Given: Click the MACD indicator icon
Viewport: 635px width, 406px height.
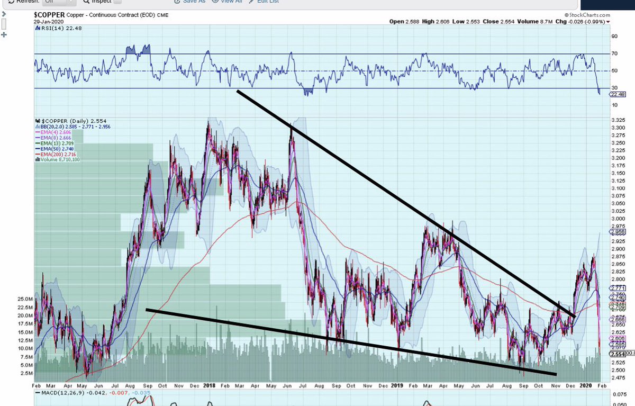Looking at the screenshot, I should coord(37,393).
